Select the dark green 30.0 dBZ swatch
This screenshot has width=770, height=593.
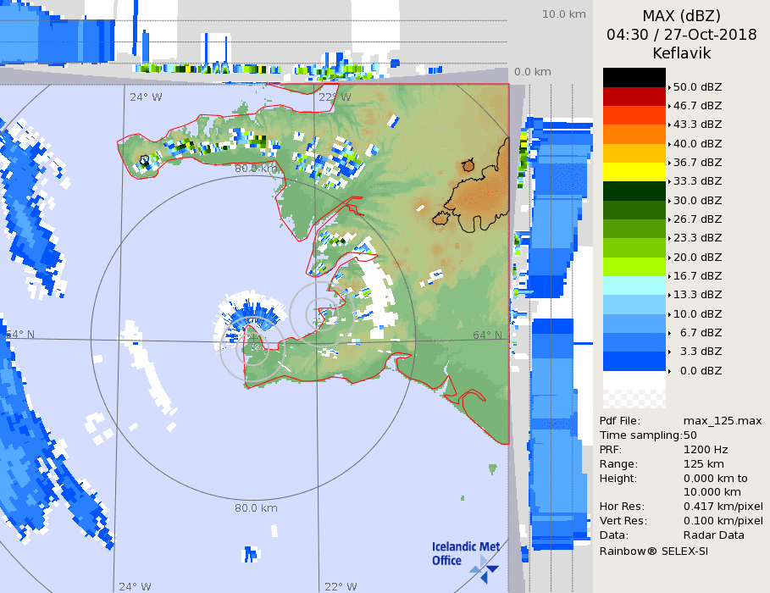click(634, 191)
